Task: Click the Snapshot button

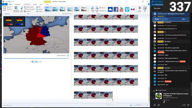Action: [28, 11]
